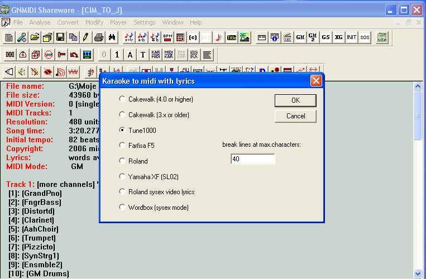Viewport: 426px width, 279px height.
Task: Click the SOS toolbar icon
Action: click(365, 37)
